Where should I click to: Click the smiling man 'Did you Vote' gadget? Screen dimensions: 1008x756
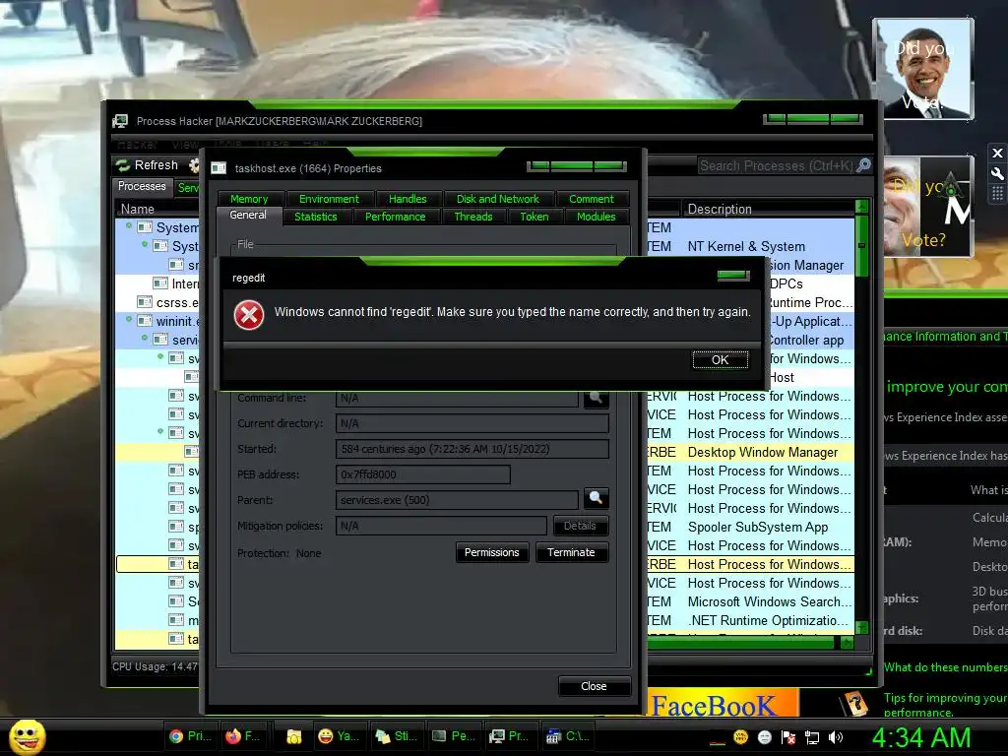924,70
